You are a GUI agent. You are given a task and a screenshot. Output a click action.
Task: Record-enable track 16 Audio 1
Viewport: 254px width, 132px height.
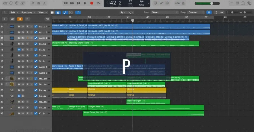28,67
